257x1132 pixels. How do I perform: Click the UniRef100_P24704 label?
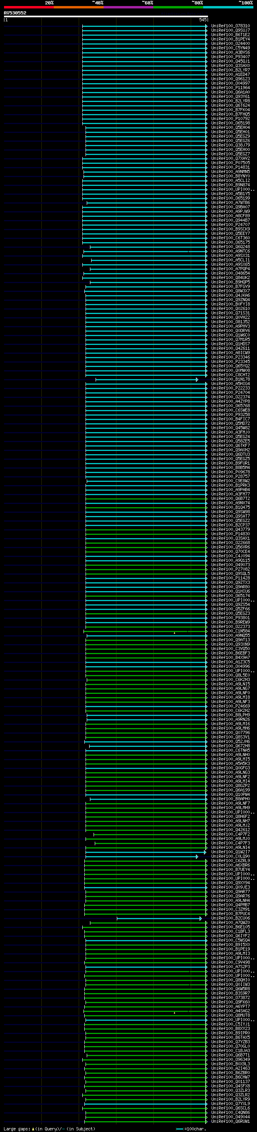pos(230,392)
